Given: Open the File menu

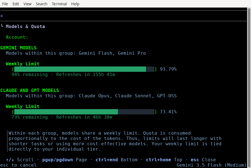Looking at the screenshot, I should 5,4.
